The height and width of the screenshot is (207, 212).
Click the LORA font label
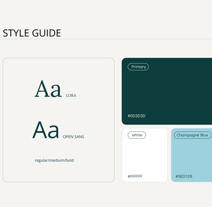click(71, 96)
